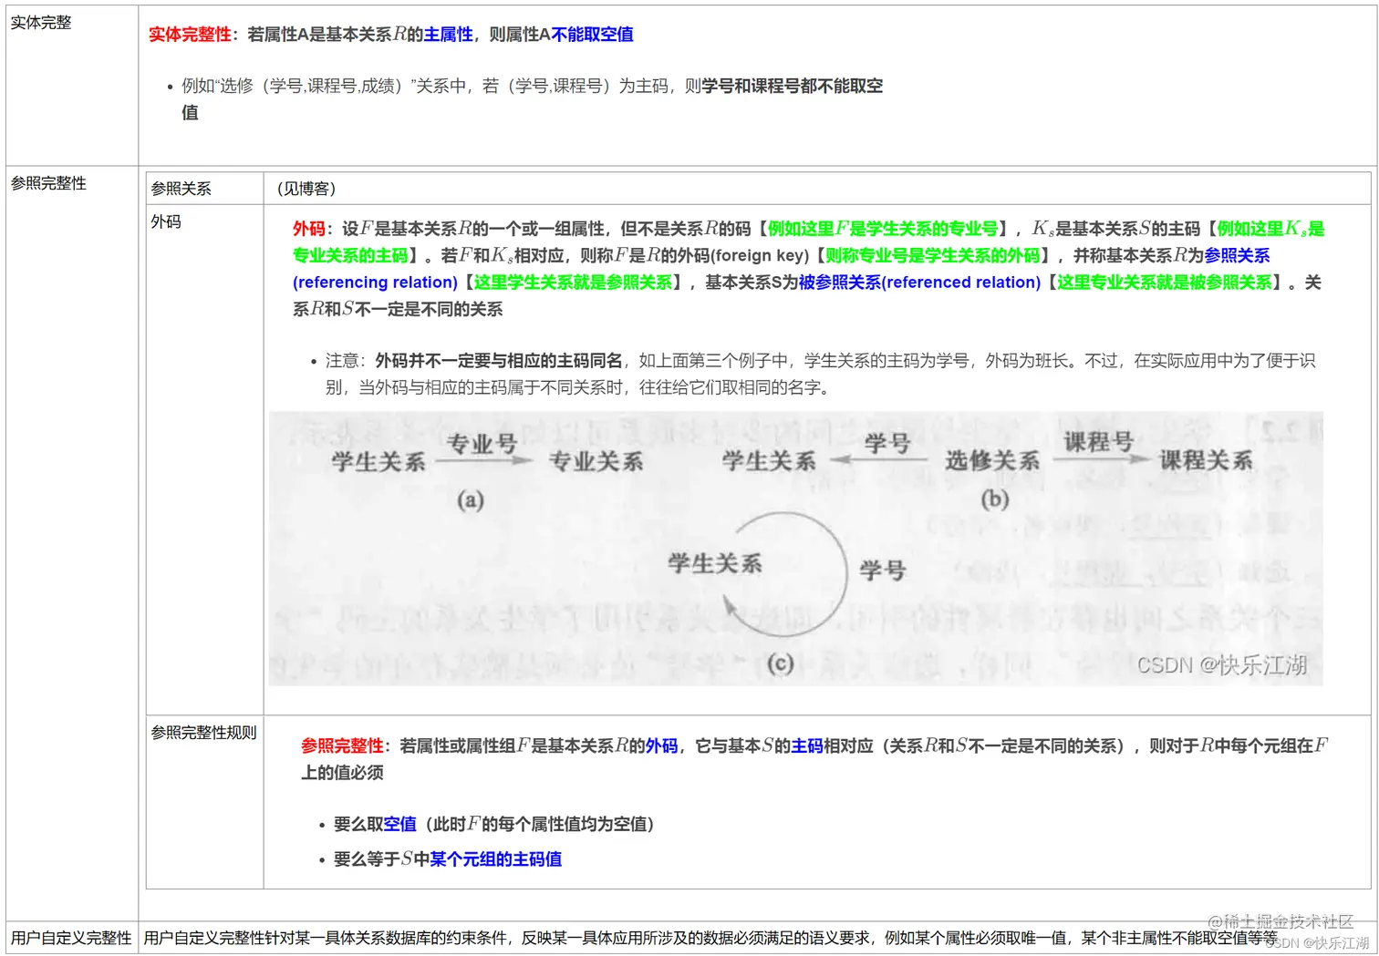Click the 空值 link in first bullet
This screenshot has height=956, width=1379.
coord(399,824)
